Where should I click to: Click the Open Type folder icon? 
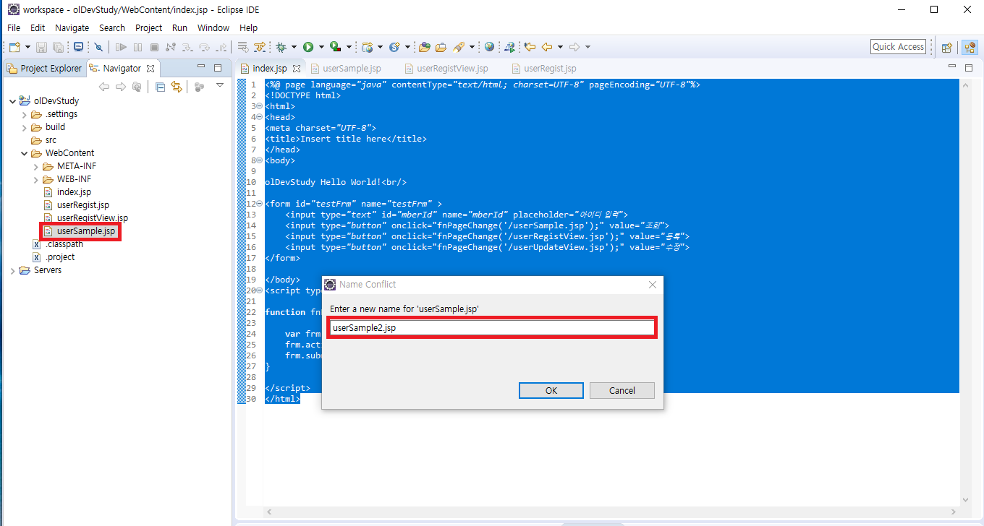425,47
